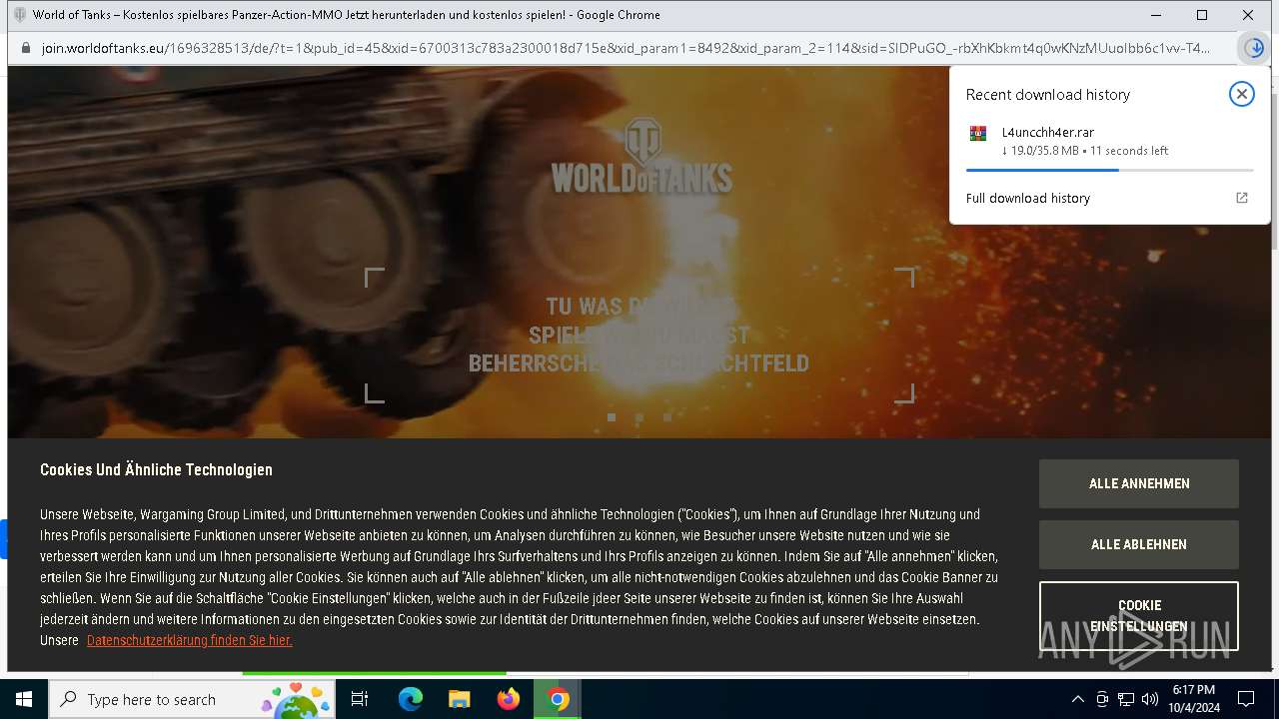Open the notification center icon
This screenshot has height=719, width=1279.
[x=1246, y=699]
